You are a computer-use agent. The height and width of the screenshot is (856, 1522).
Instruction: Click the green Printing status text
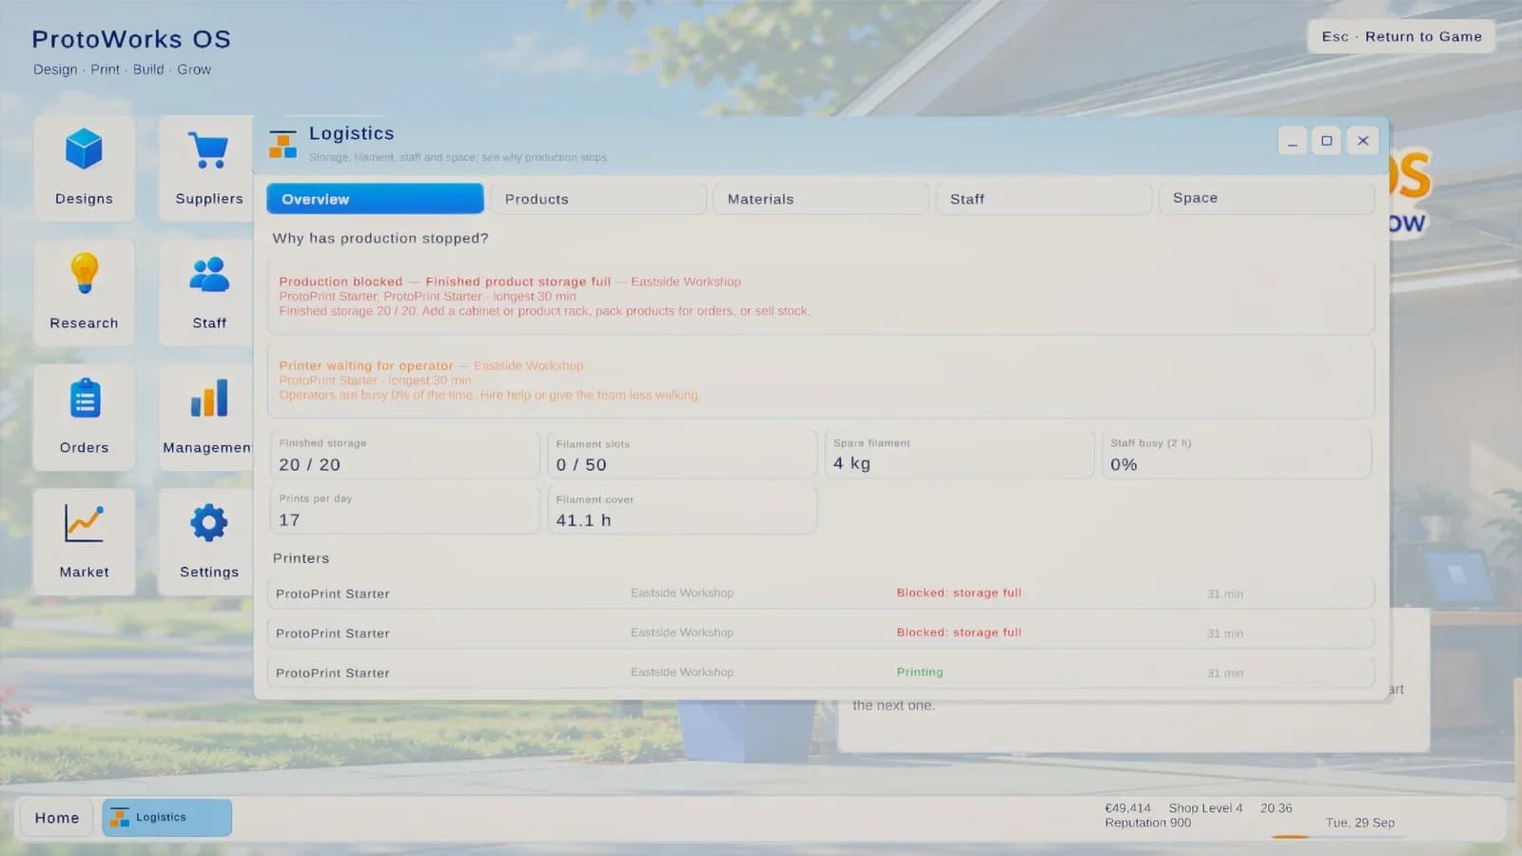[920, 671]
